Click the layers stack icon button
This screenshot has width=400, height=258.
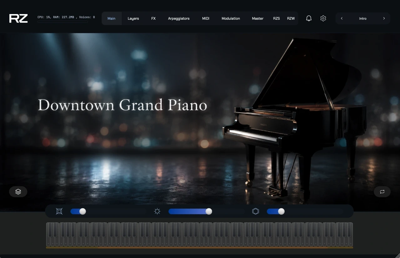[x=18, y=192]
